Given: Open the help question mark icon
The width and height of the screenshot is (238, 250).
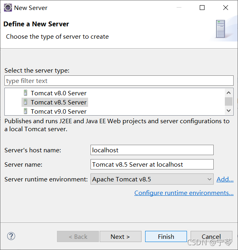Looking at the screenshot, I should (x=11, y=236).
